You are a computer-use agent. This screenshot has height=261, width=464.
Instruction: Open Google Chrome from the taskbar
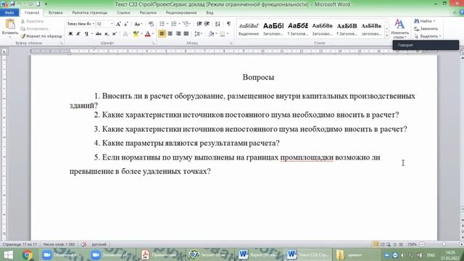(28, 254)
